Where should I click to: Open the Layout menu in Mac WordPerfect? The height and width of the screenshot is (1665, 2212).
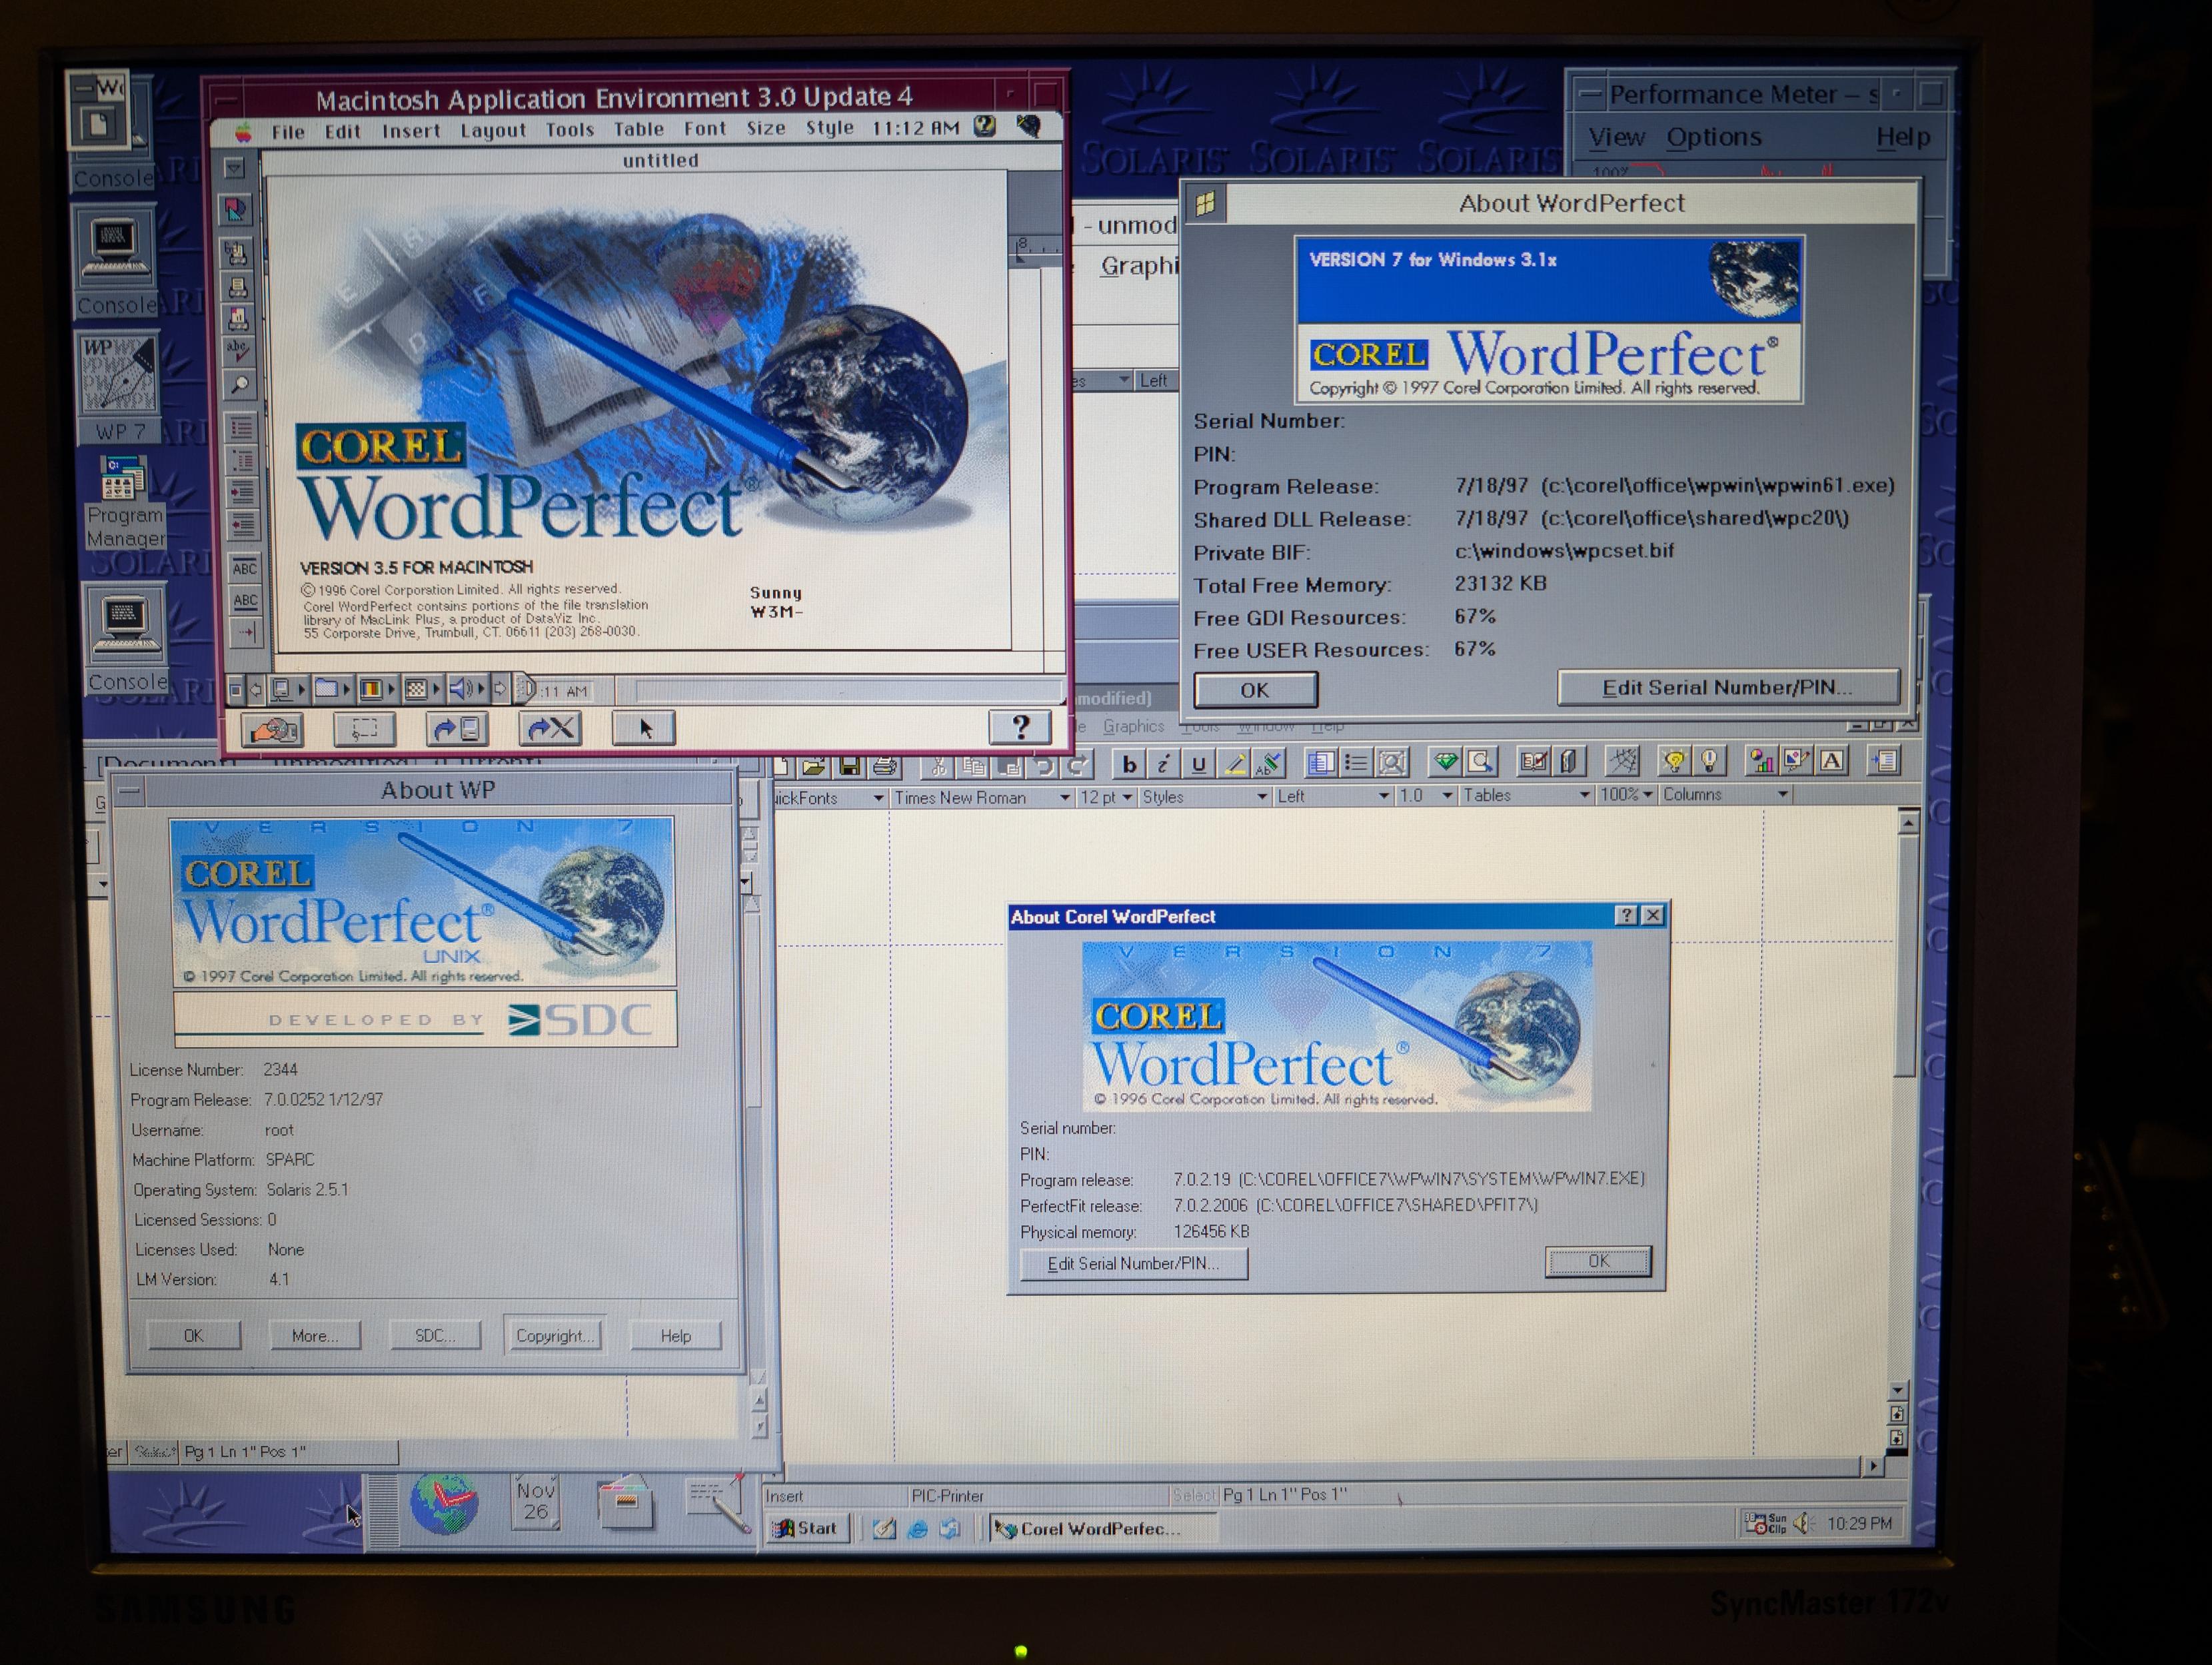pyautogui.click(x=493, y=130)
